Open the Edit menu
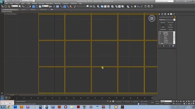 coord(7,4)
